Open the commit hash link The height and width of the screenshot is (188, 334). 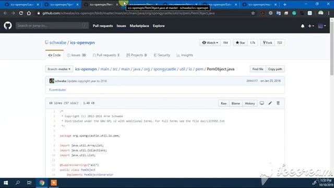[x=252, y=81]
